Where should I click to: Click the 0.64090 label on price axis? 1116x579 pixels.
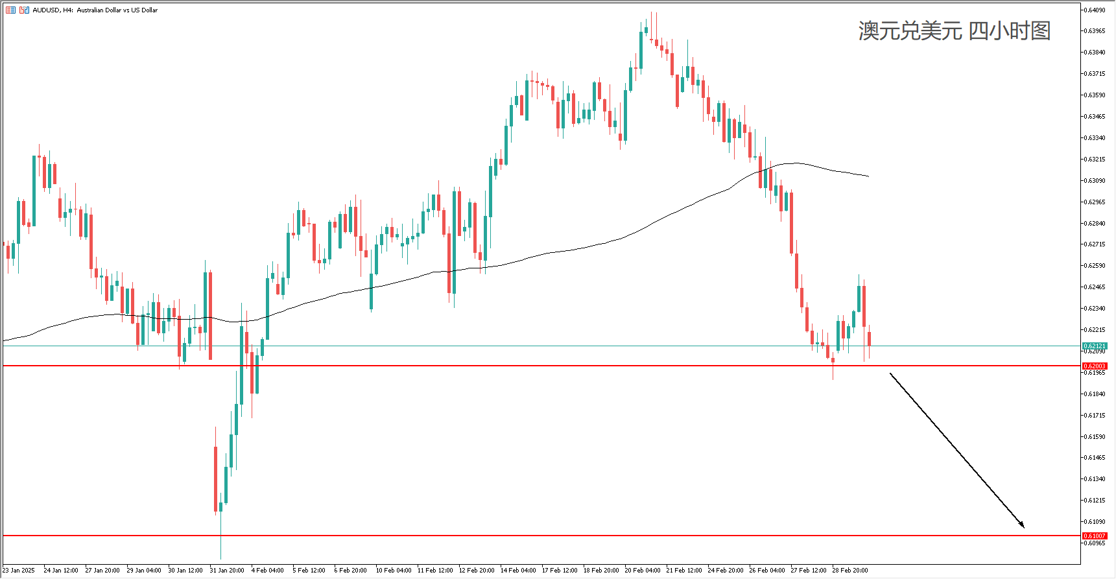[1095, 10]
